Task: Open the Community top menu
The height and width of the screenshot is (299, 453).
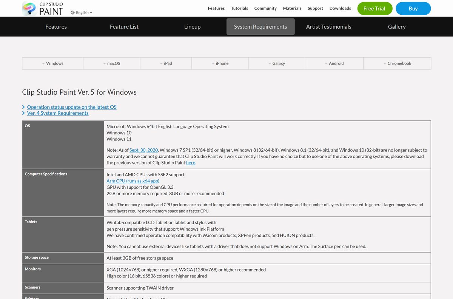Action: pos(265,8)
